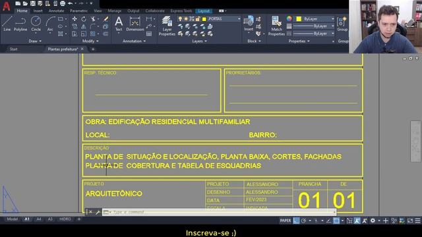The image size is (422, 237).
Task: Click the Move tool in Modify panel
Action: (75, 19)
